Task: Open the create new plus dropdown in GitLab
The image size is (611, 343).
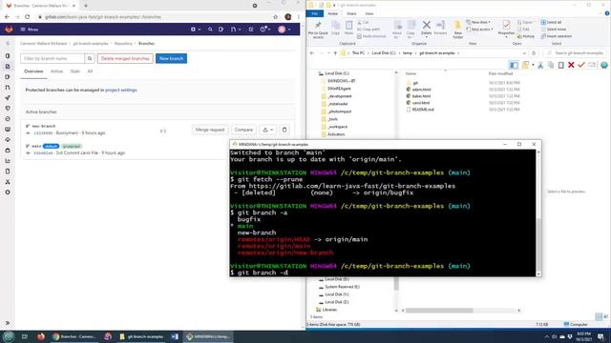Action: tap(195, 30)
